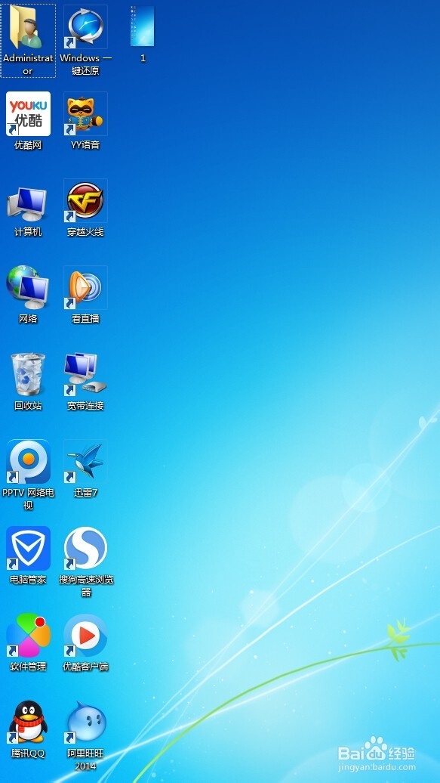Select the 回收站 recycle bin
Image resolution: width=440 pixels, height=783 pixels.
(28, 375)
